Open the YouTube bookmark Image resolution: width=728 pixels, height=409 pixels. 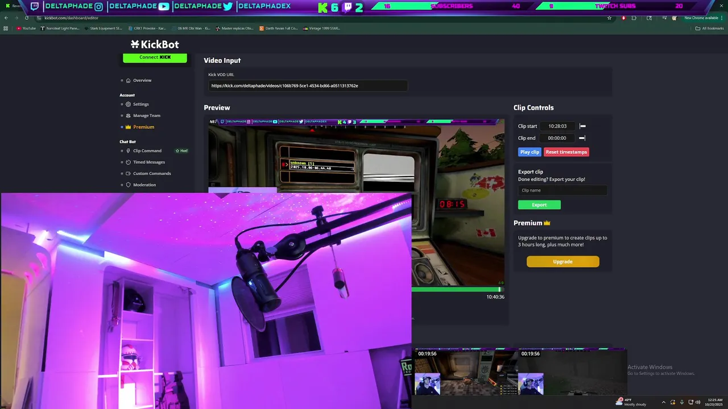(26, 28)
